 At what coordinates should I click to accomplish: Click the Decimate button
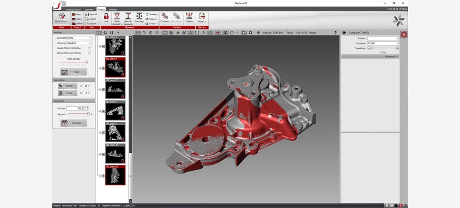click(73, 123)
